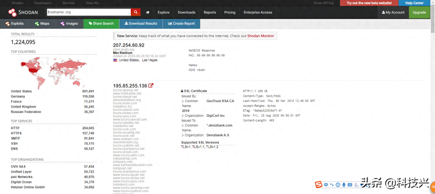Viewport: 435px width, 194px height.
Task: Filter by United States country
Action: (x=21, y=91)
